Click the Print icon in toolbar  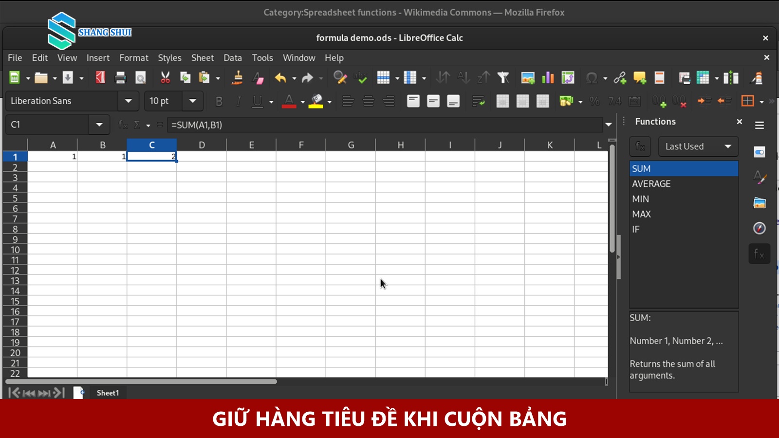(120, 78)
